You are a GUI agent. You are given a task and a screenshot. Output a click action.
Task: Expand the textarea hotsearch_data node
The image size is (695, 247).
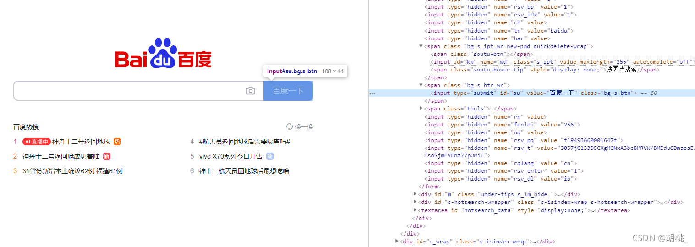[x=415, y=210]
